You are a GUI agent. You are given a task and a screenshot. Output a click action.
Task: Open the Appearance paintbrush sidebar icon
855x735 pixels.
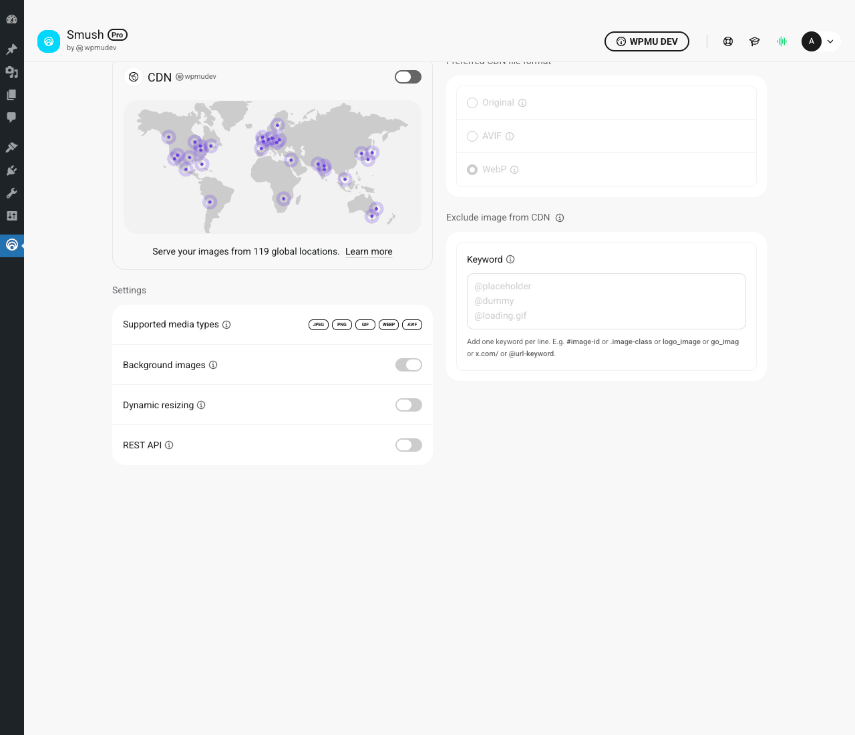click(x=11, y=147)
